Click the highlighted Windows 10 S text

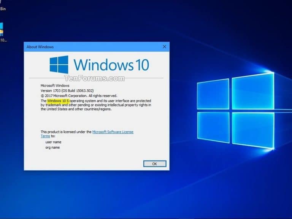(x=58, y=101)
